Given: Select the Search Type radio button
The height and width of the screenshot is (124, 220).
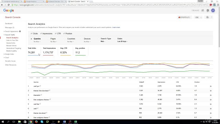Looking at the screenshot, I should [98, 39].
